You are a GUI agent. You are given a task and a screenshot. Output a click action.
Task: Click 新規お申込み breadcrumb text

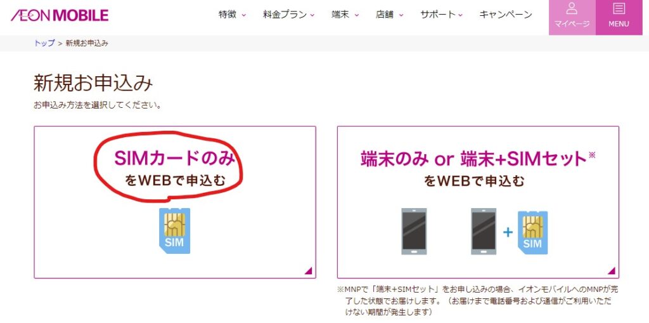click(x=87, y=43)
